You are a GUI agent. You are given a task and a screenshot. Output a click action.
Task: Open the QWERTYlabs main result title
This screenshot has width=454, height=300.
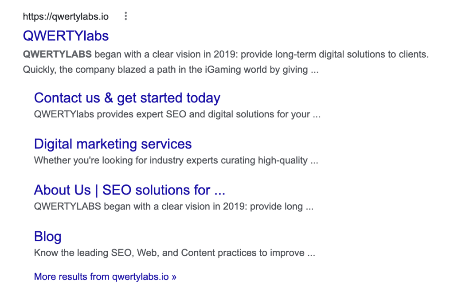(x=66, y=35)
